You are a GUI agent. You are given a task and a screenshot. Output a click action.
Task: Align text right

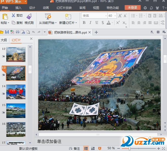144,23
